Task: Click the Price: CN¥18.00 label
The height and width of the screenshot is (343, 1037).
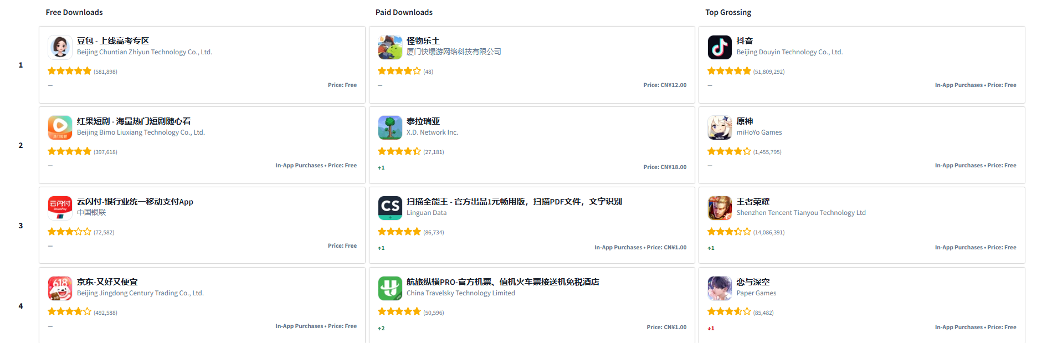Action: [665, 167]
